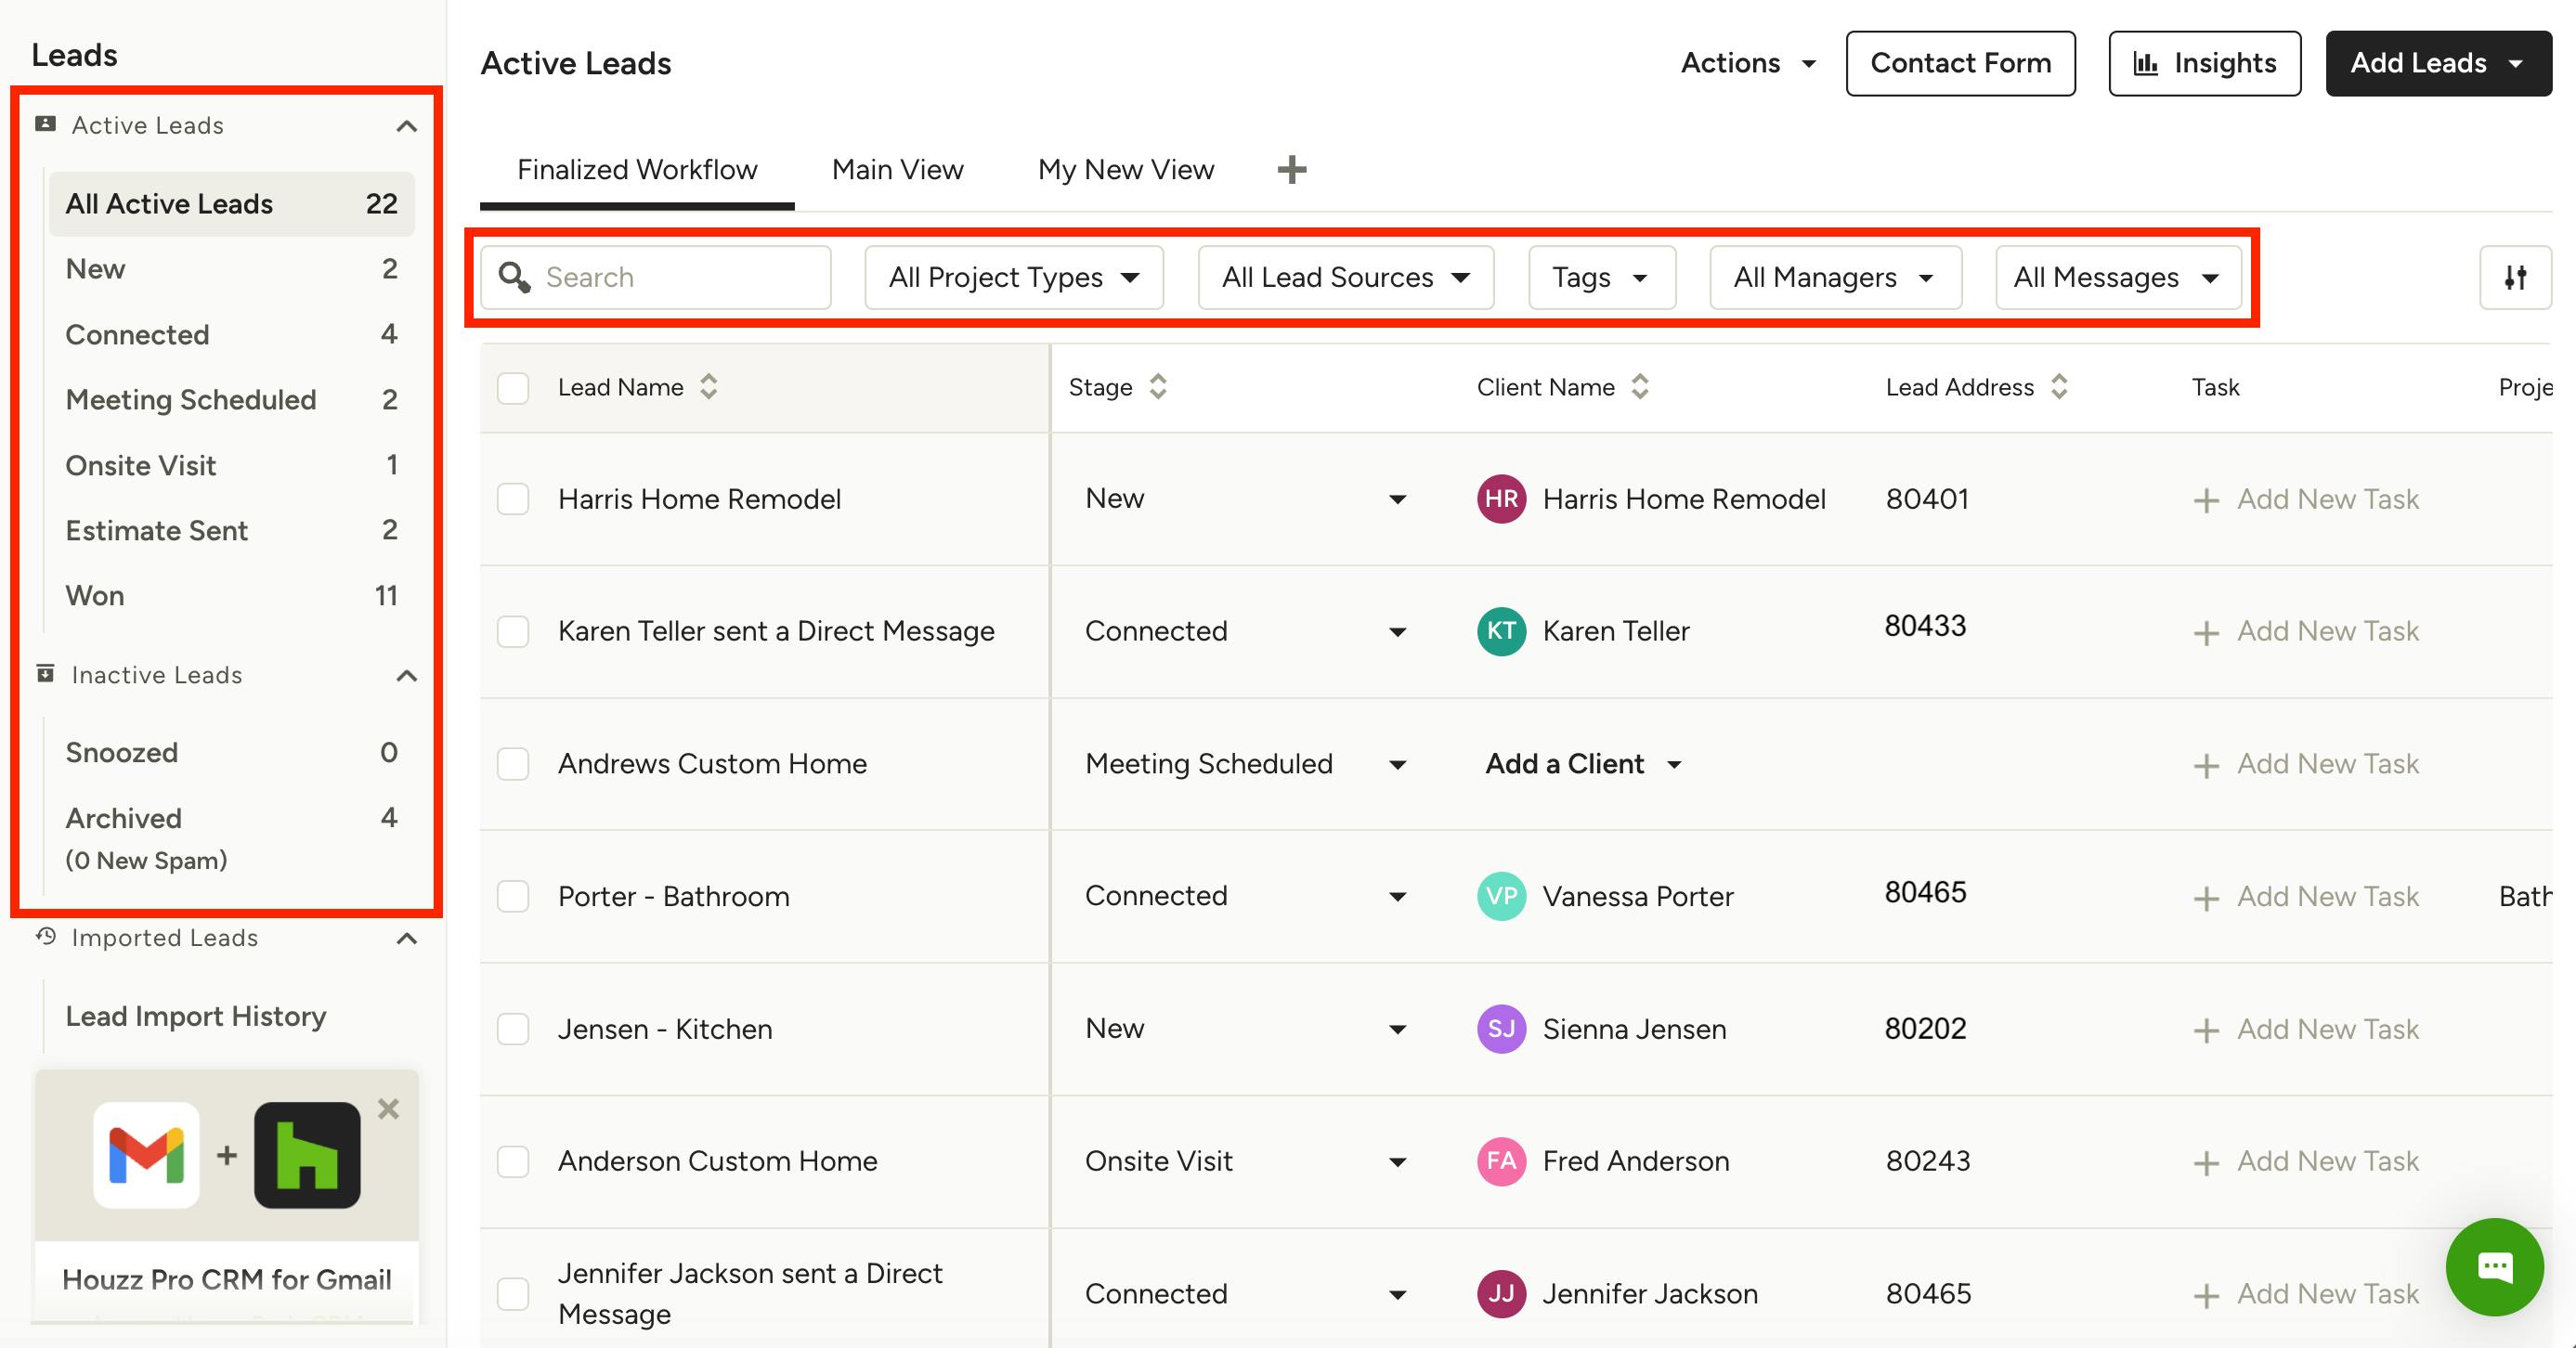Click the Contact Form button

pyautogui.click(x=1960, y=63)
